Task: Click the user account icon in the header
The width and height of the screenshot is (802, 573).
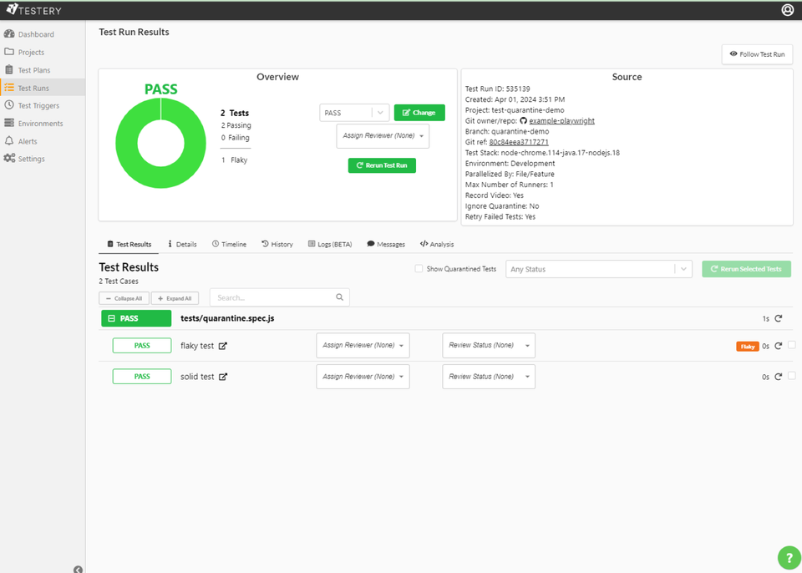Action: [x=787, y=9]
